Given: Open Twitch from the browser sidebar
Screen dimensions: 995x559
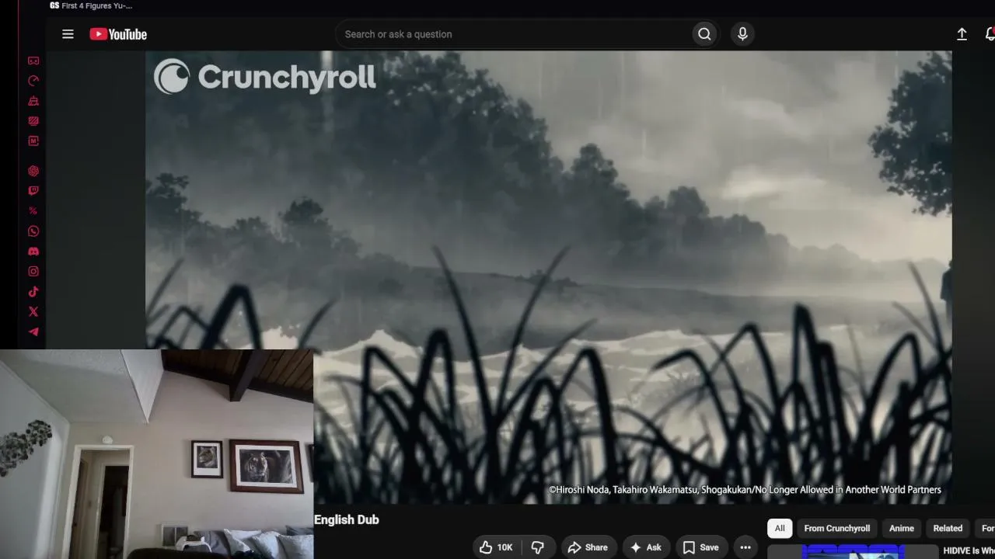Looking at the screenshot, I should pos(33,191).
